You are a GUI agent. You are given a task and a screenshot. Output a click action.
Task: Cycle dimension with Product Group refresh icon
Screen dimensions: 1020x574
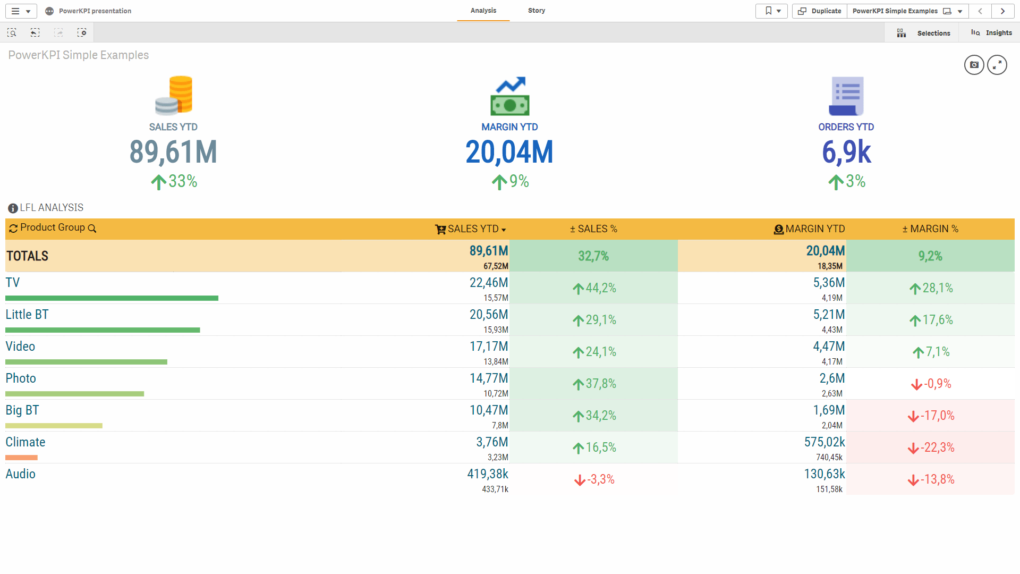(13, 229)
